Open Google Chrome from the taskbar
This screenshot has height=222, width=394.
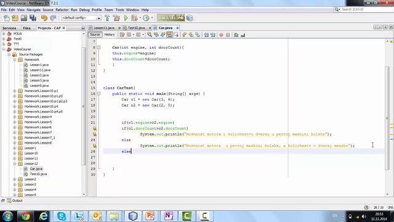pyautogui.click(x=25, y=216)
